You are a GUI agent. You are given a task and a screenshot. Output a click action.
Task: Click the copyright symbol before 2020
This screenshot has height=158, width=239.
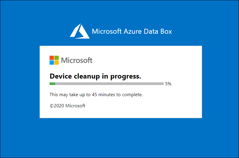tap(52, 106)
